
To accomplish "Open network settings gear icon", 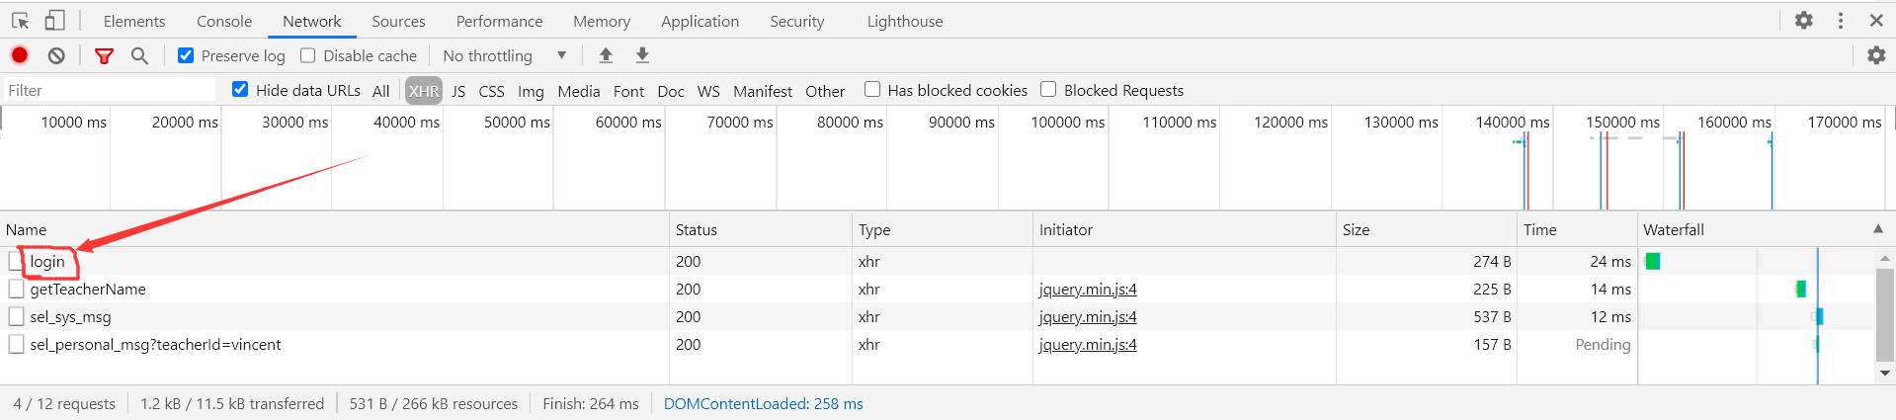I will pyautogui.click(x=1876, y=55).
